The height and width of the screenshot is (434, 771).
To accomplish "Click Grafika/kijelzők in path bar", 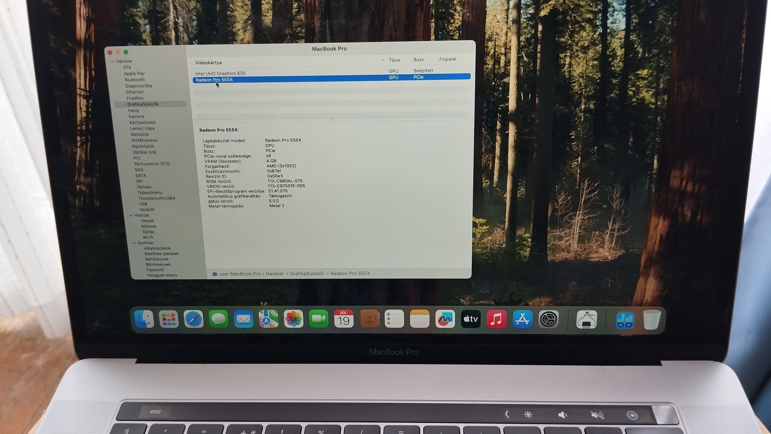I will coord(307,274).
